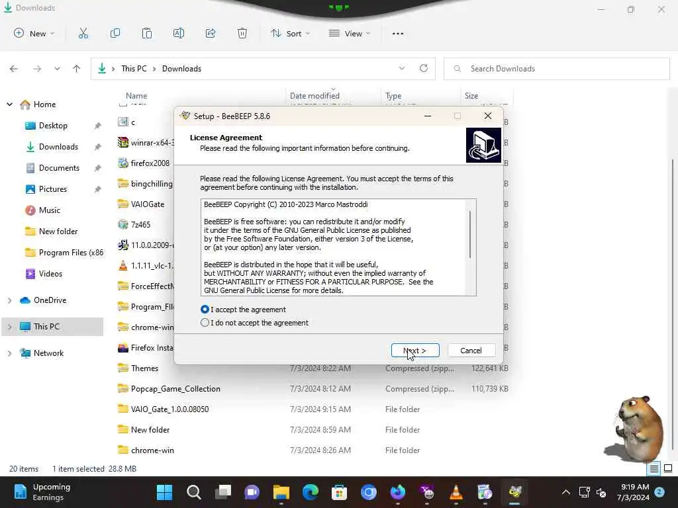Screen dimensions: 678x508
Task: Switch to details view icon in status bar
Action: click(x=654, y=469)
